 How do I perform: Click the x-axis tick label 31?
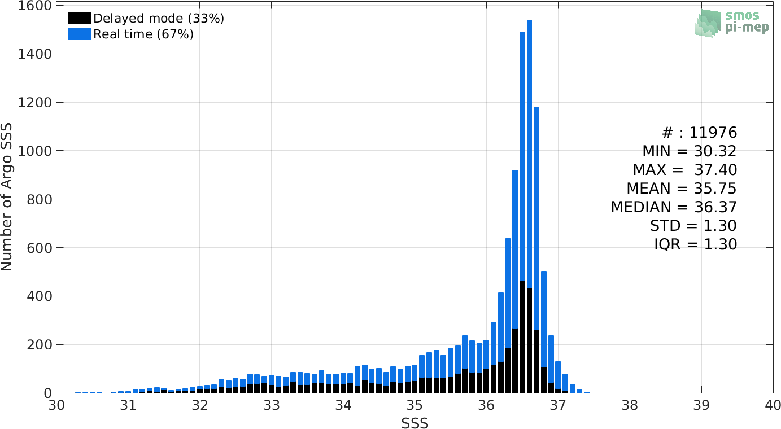(x=128, y=406)
